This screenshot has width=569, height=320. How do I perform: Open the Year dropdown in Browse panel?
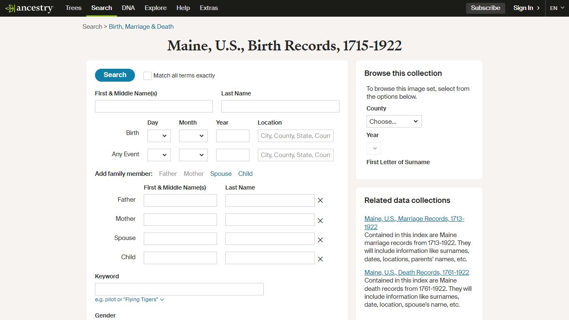tap(374, 148)
